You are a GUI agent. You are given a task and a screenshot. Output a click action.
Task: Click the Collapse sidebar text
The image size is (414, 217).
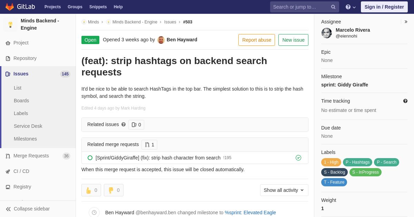click(32, 209)
